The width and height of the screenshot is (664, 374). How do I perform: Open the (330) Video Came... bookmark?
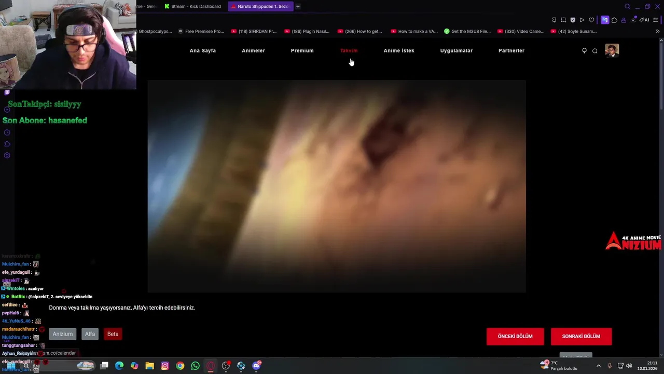coord(521,31)
